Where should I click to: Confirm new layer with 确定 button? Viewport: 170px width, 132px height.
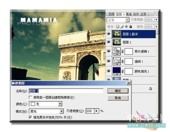(x=118, y=91)
